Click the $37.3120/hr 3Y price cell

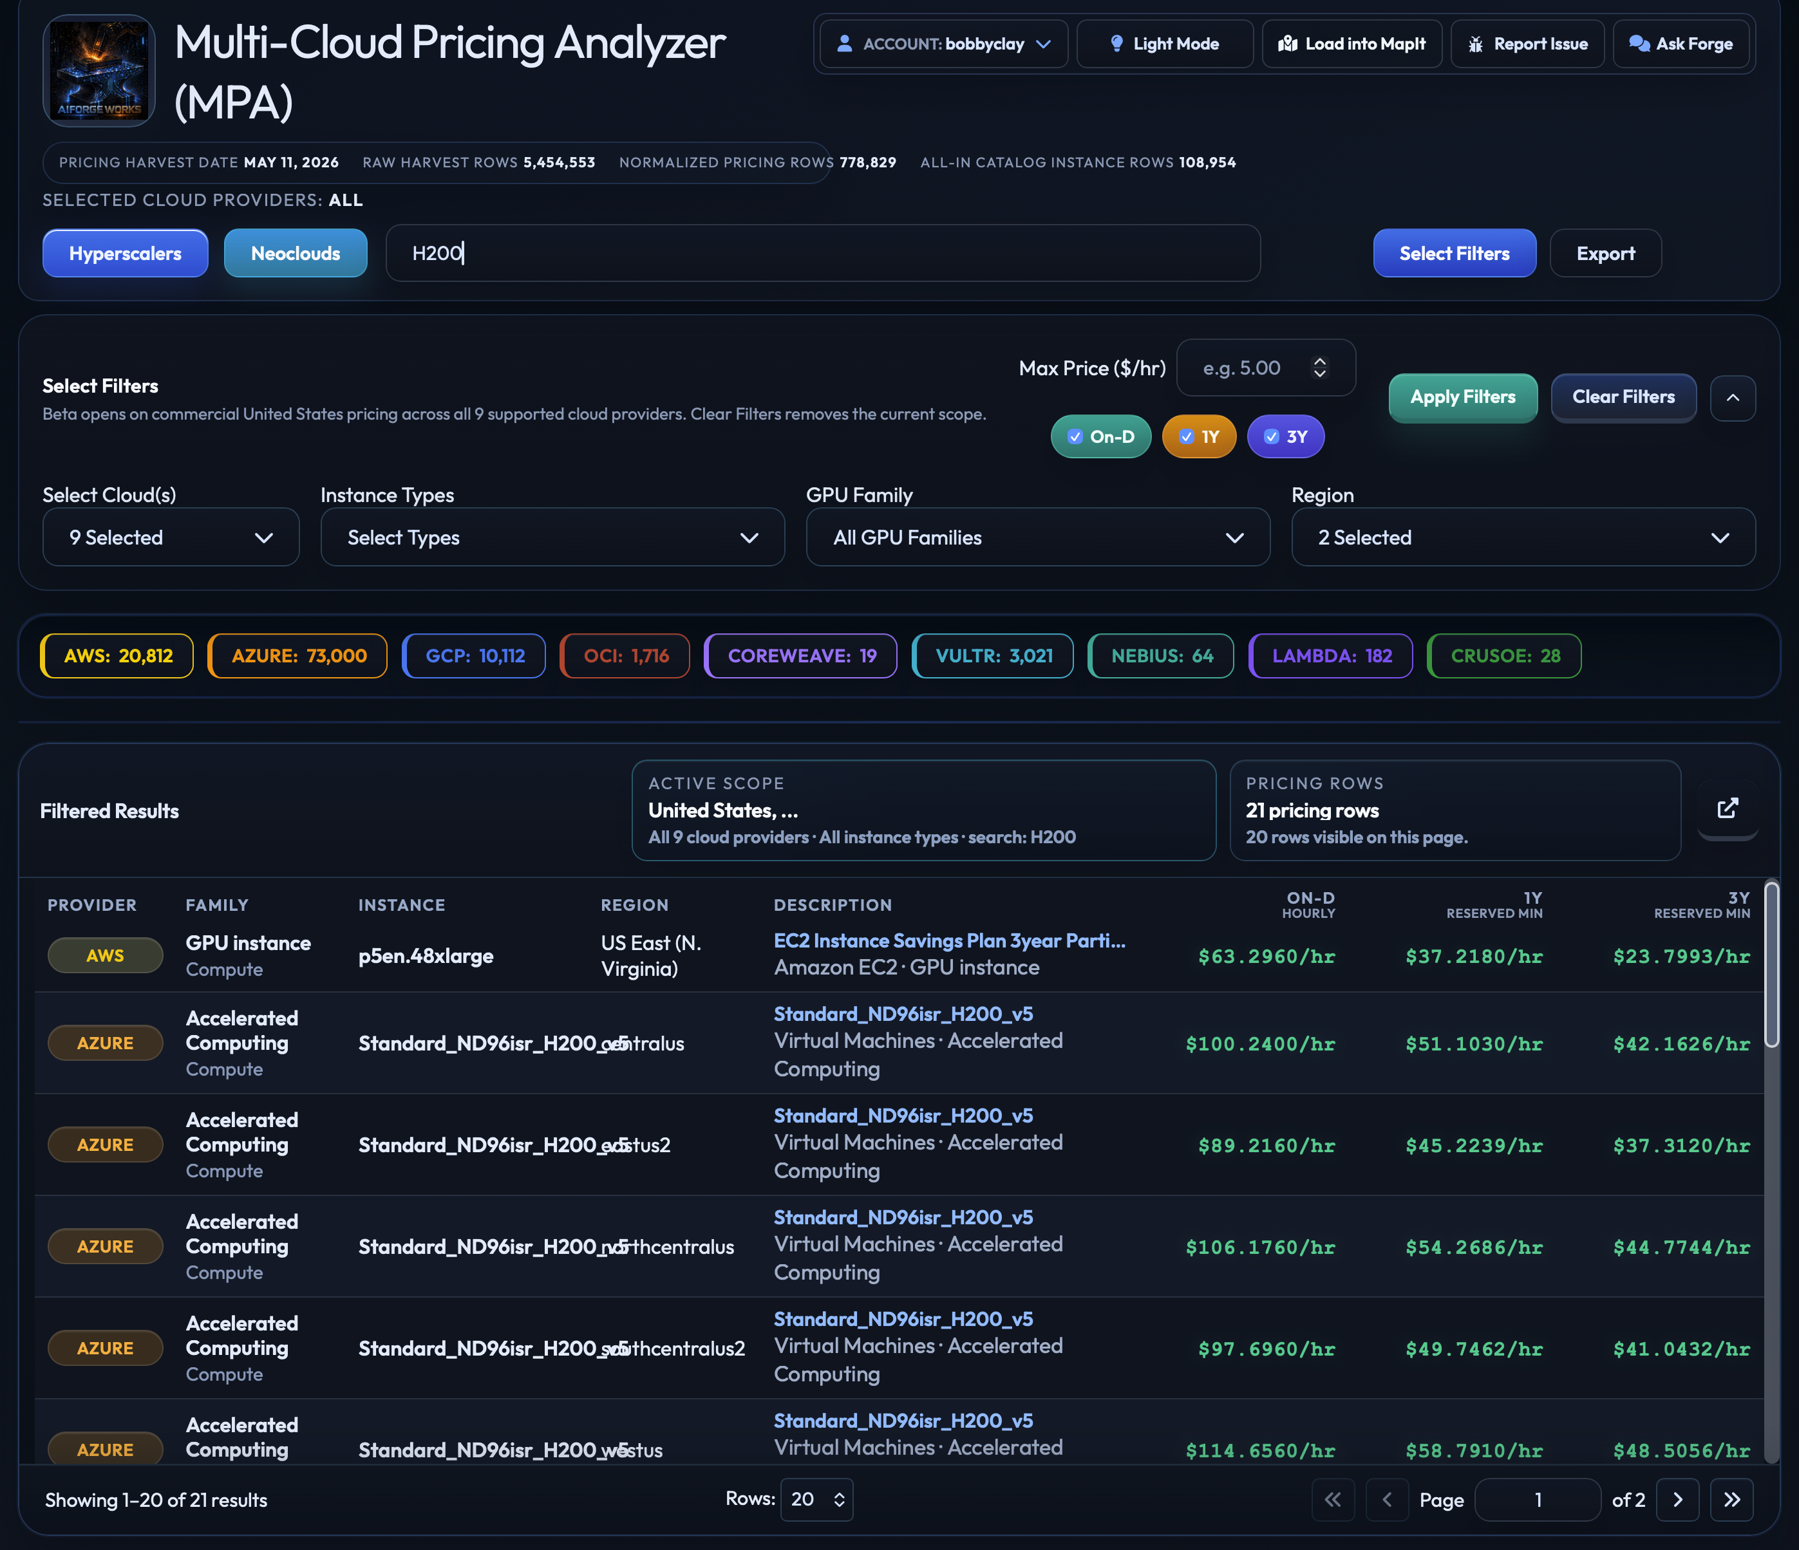[1682, 1146]
